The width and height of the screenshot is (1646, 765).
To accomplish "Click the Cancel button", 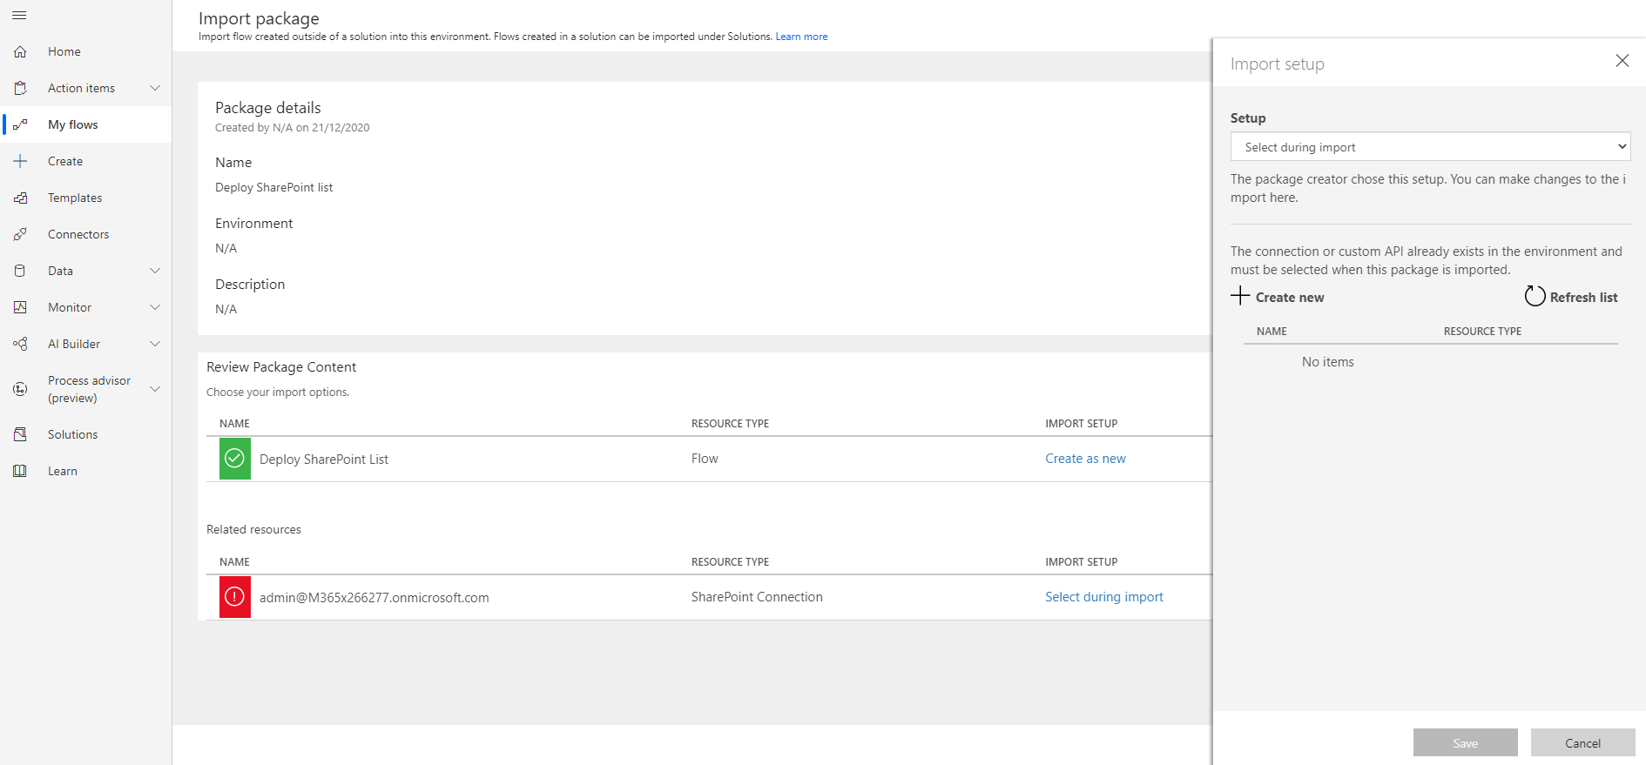I will [x=1582, y=742].
